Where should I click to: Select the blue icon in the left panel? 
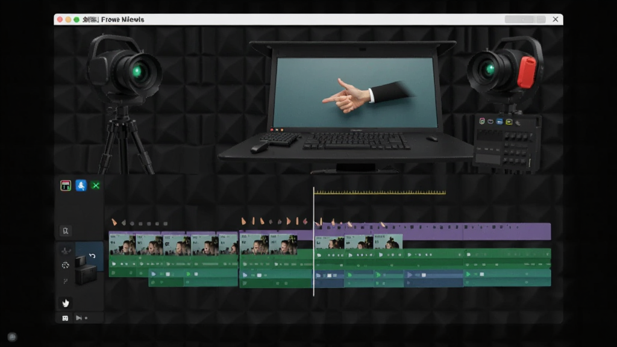pos(81,186)
